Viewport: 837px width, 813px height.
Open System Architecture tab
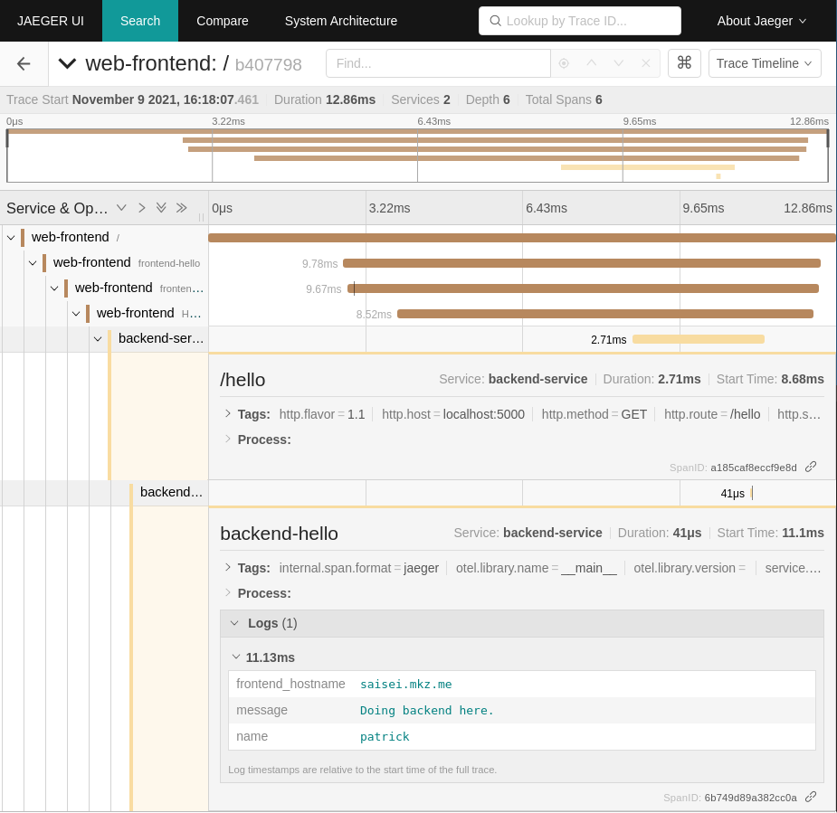tap(340, 21)
